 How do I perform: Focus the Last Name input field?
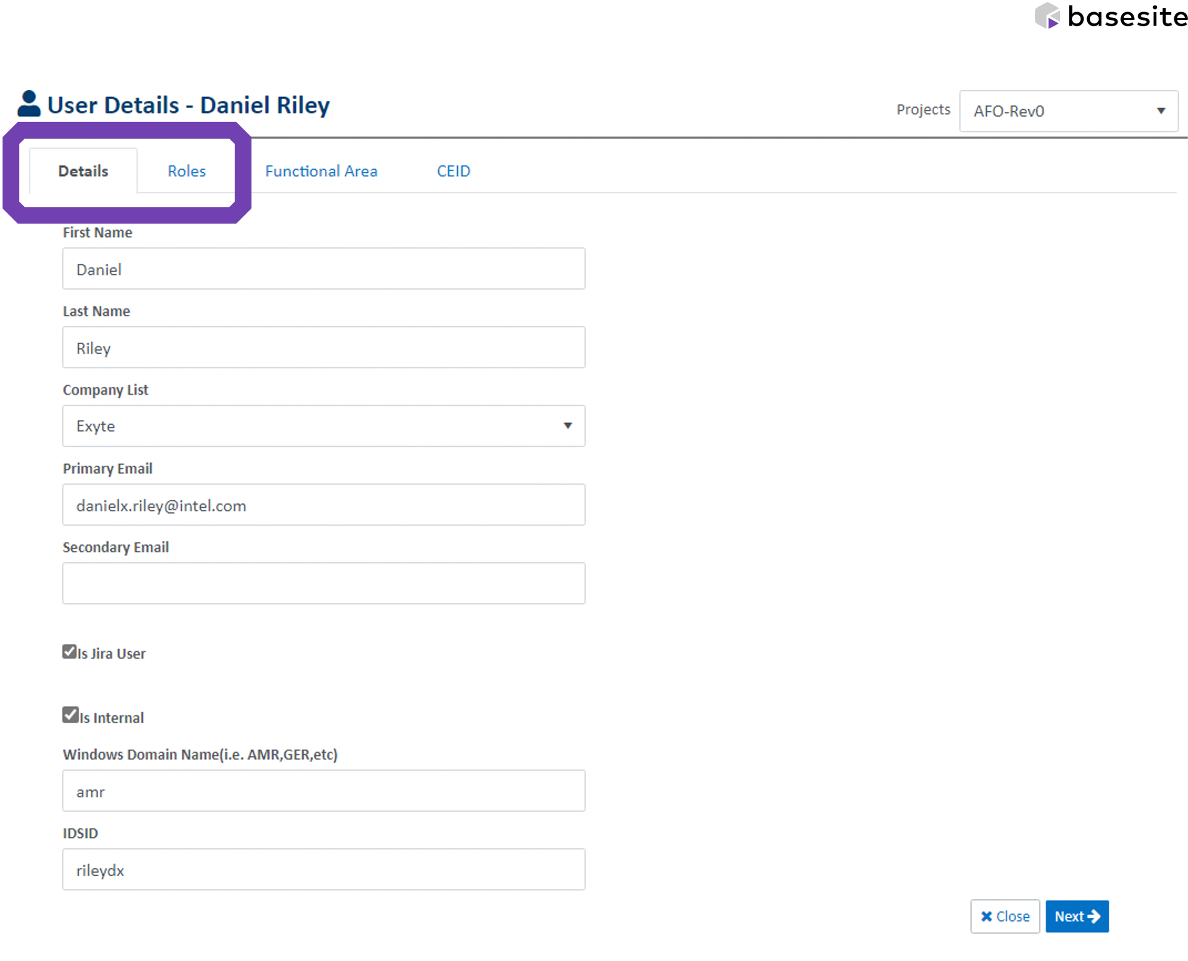pos(323,348)
